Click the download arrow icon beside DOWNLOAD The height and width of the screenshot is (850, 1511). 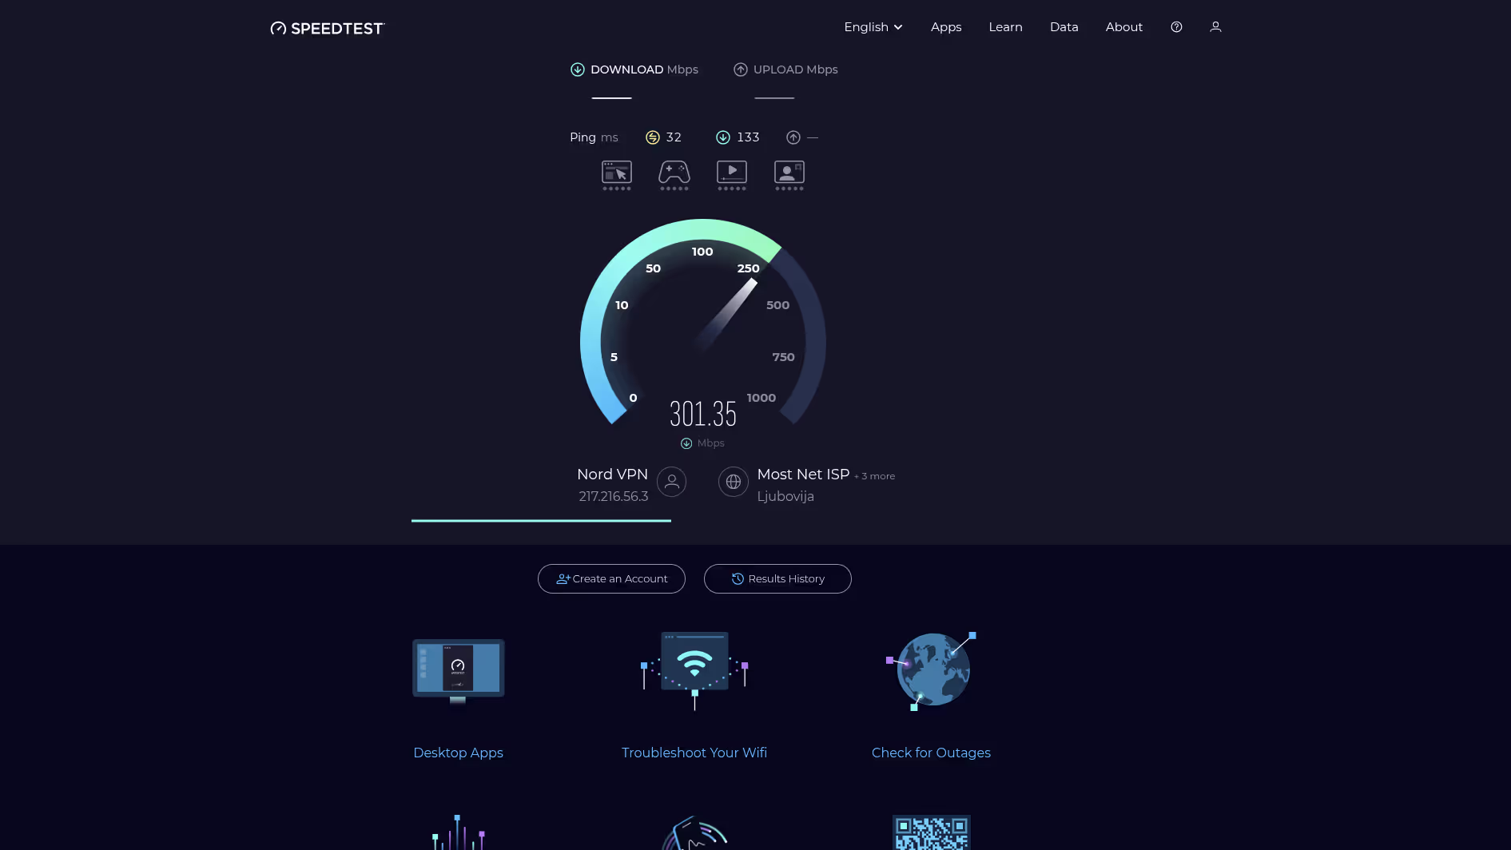click(x=578, y=70)
